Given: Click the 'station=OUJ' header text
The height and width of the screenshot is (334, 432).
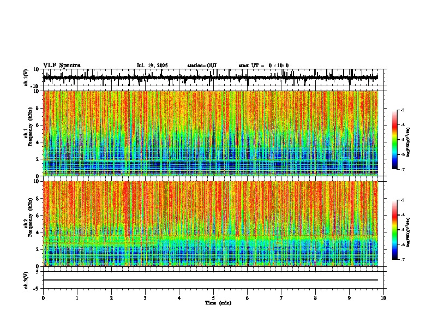Looking at the screenshot, I should 202,65.
